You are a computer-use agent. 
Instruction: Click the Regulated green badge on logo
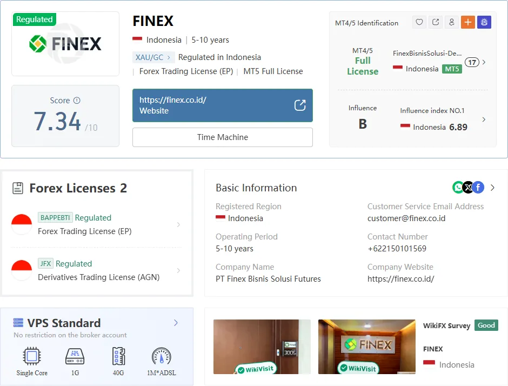(35, 19)
